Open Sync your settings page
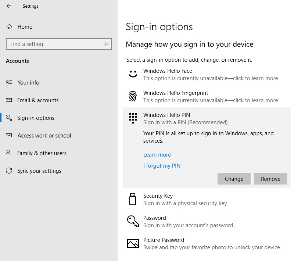The width and height of the screenshot is (305, 261). 39,171
